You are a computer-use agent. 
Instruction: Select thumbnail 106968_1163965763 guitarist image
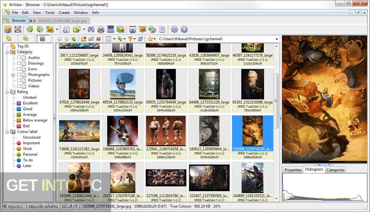coord(122,137)
